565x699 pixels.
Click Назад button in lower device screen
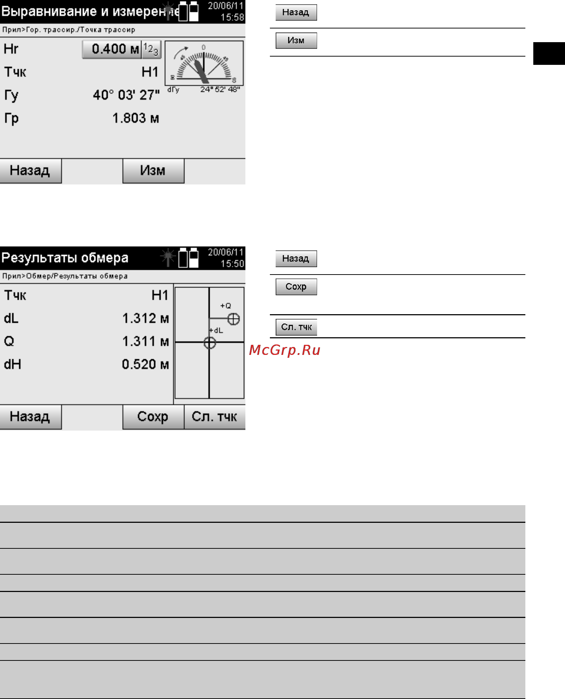[x=31, y=417]
